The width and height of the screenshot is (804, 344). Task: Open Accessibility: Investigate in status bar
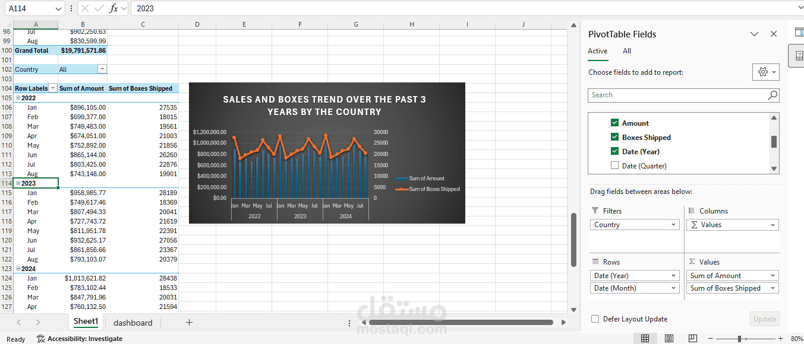coord(79,339)
